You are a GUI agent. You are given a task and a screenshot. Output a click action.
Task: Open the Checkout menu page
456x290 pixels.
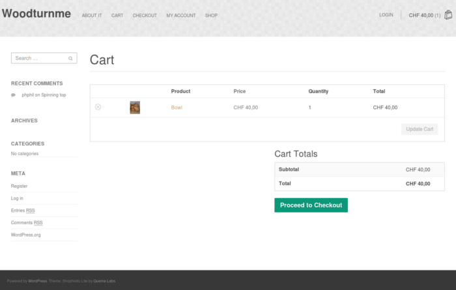(x=145, y=16)
